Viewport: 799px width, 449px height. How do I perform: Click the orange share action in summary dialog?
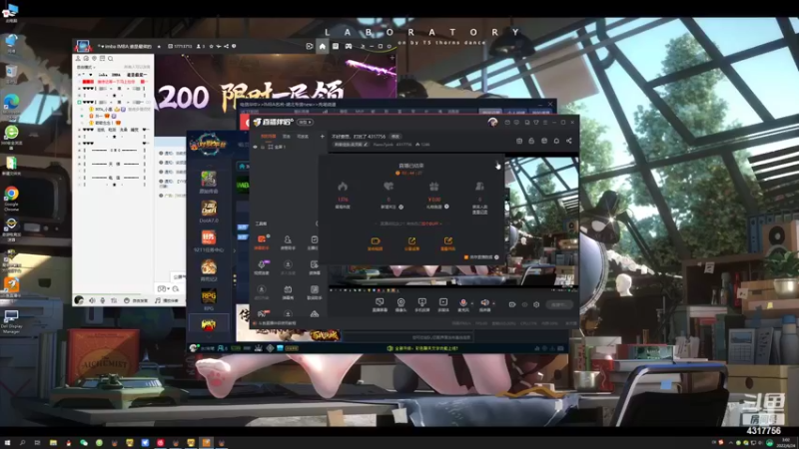[411, 241]
